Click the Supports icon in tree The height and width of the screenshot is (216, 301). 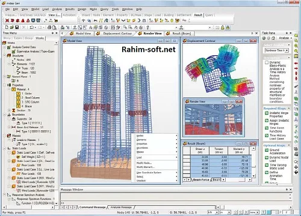click(14, 119)
